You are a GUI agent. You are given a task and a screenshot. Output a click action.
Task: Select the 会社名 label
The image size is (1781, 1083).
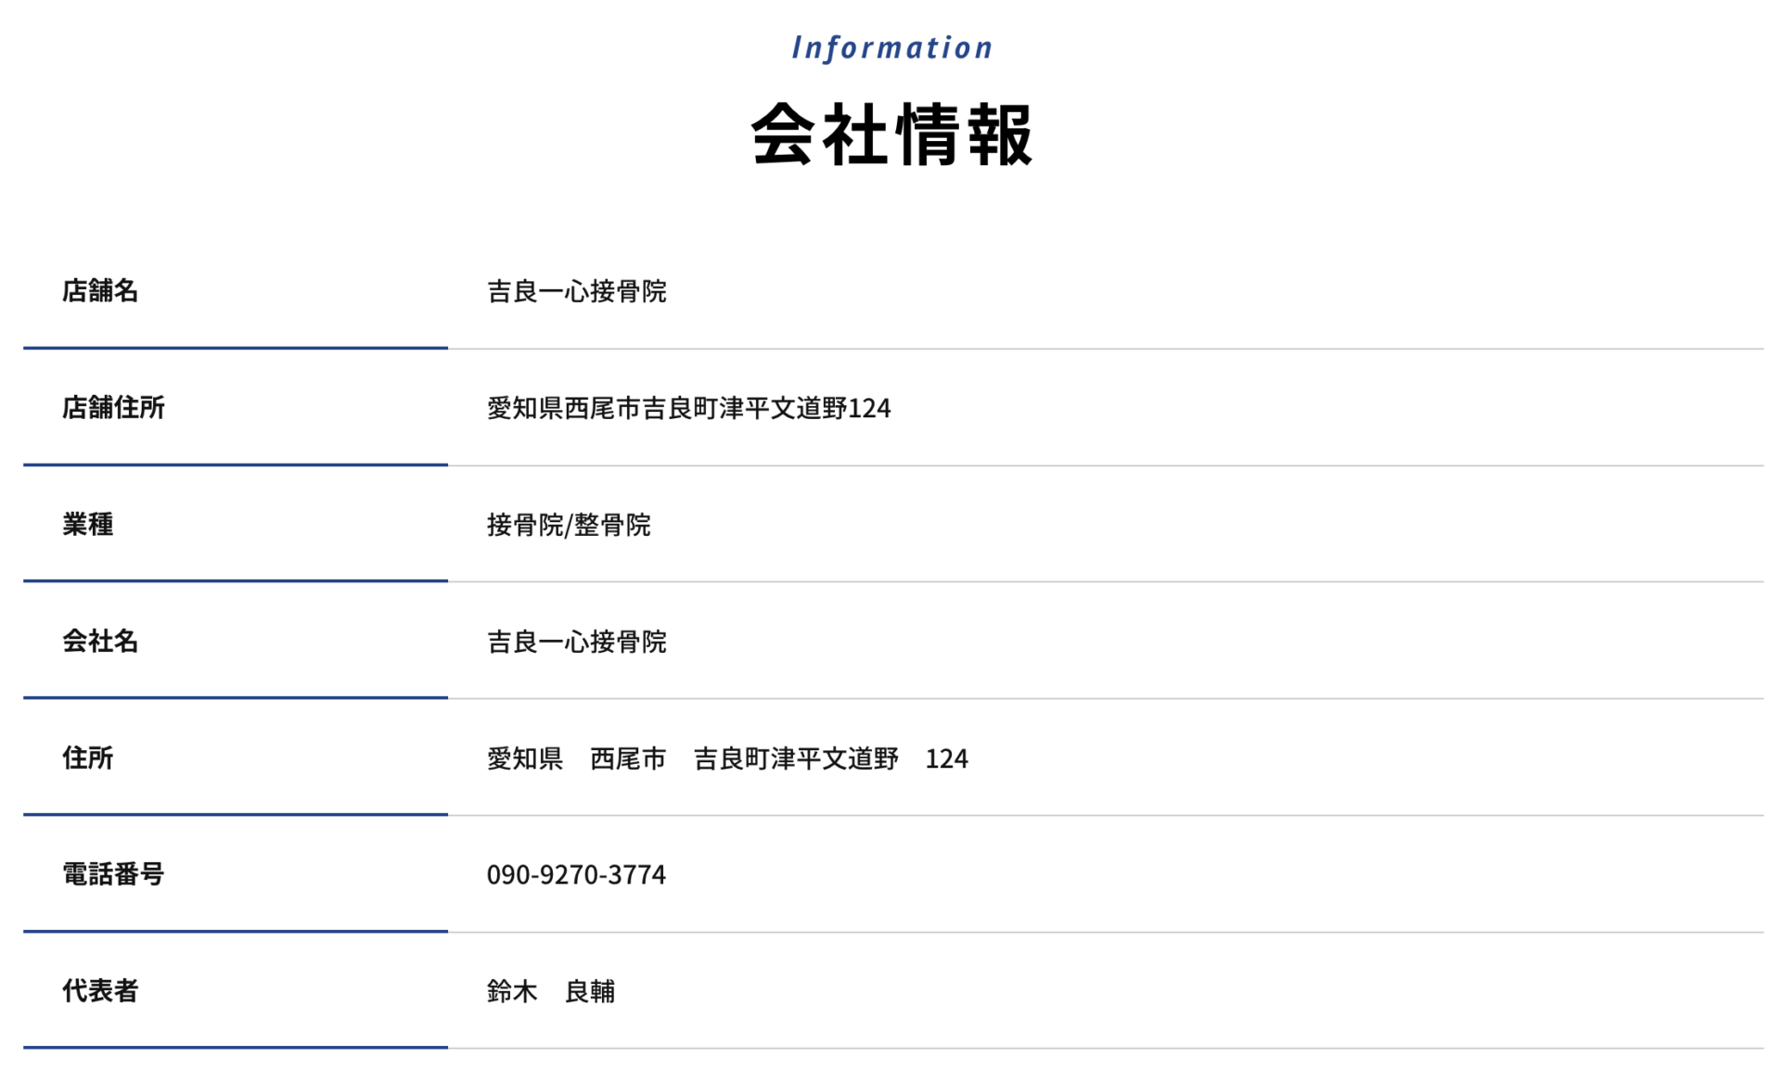[100, 642]
